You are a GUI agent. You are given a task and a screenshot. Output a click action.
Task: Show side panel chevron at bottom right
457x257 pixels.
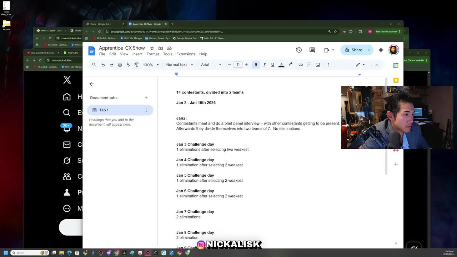pyautogui.click(x=396, y=243)
